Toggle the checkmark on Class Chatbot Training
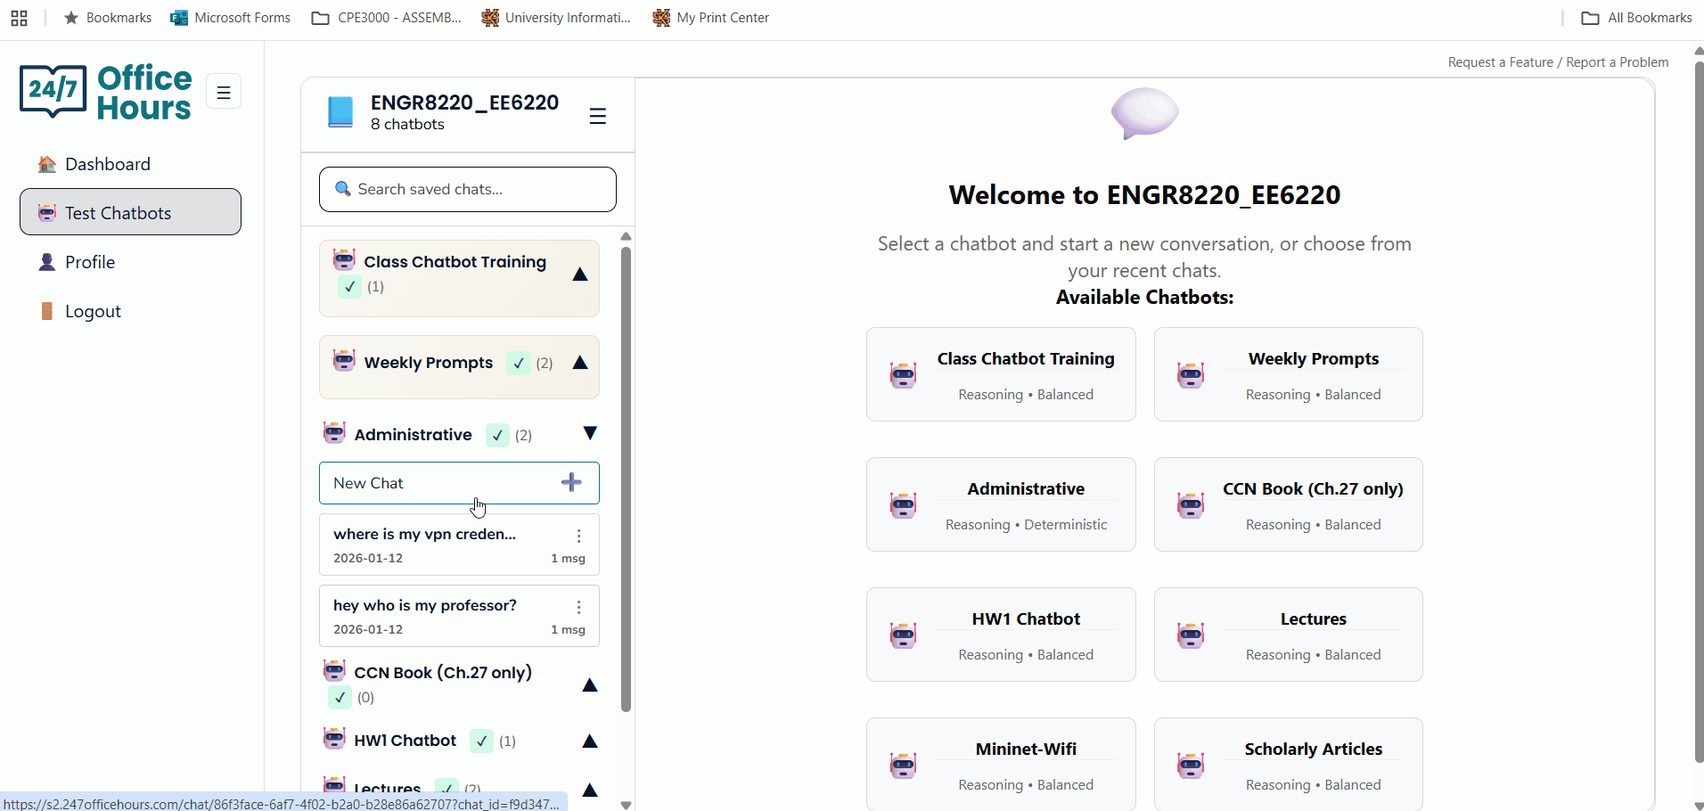This screenshot has width=1704, height=811. (x=349, y=287)
